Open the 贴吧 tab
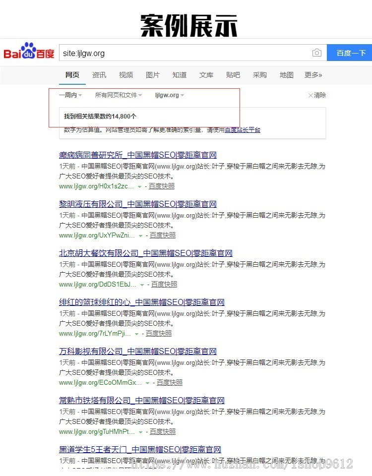Viewport: 372px width, 476px height. [233, 75]
